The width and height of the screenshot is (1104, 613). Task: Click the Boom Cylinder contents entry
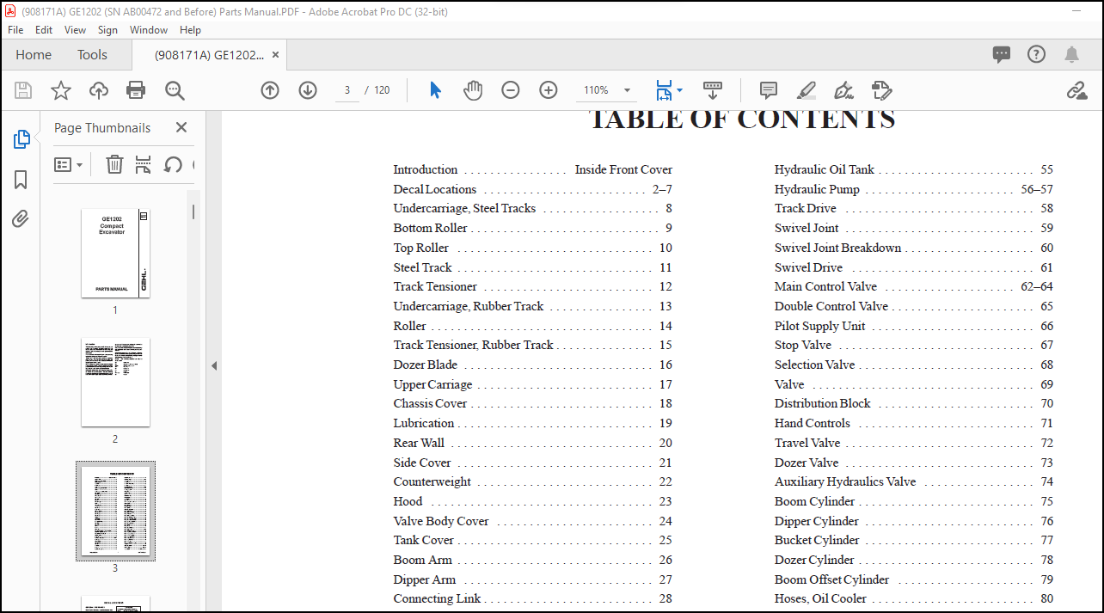(913, 501)
